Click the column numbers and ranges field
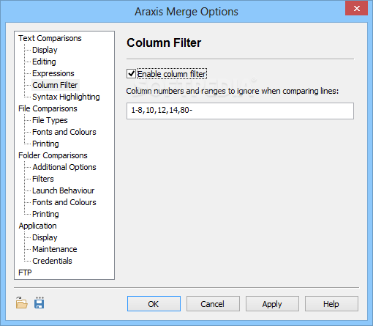 [240, 111]
